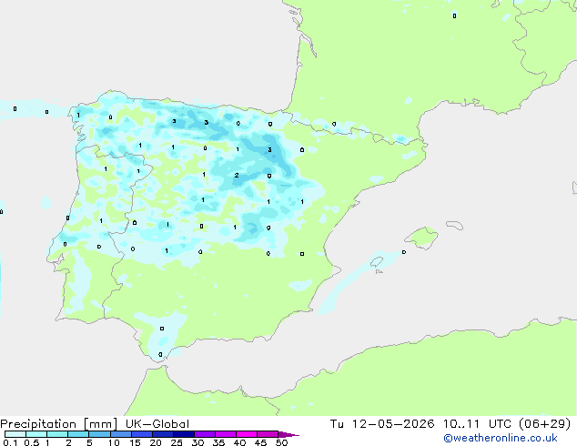Viewport: 577px width, 446px height.
Task: Click the '0.5' legend scale label
Action: (x=31, y=442)
